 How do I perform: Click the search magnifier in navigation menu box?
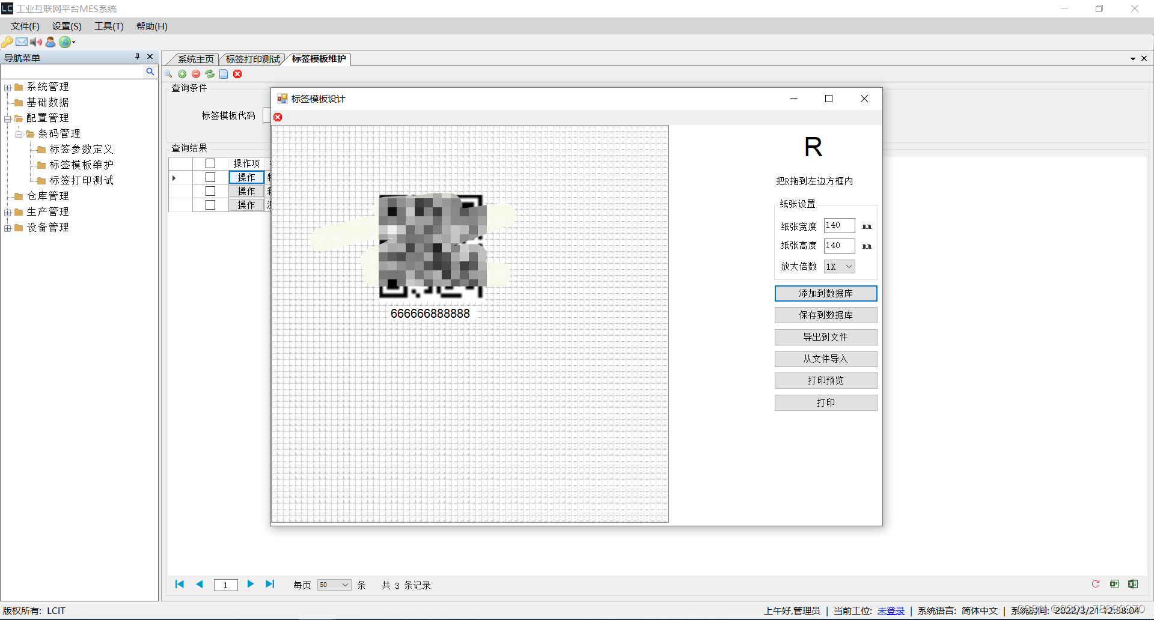[x=150, y=71]
